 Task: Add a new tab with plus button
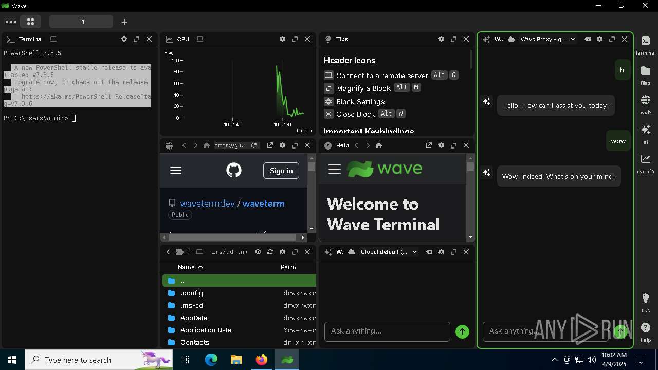(124, 22)
